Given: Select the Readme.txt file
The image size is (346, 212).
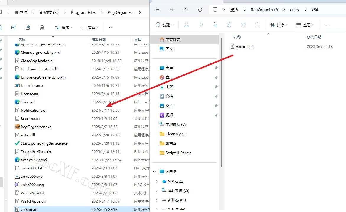Looking at the screenshot, I should tap(30, 118).
